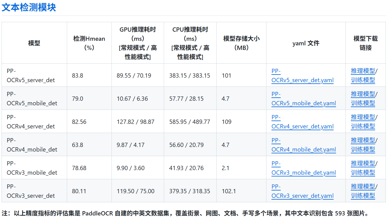Open PP-OCRv3_server_det.yaml link
The image size is (388, 220).
click(302, 191)
